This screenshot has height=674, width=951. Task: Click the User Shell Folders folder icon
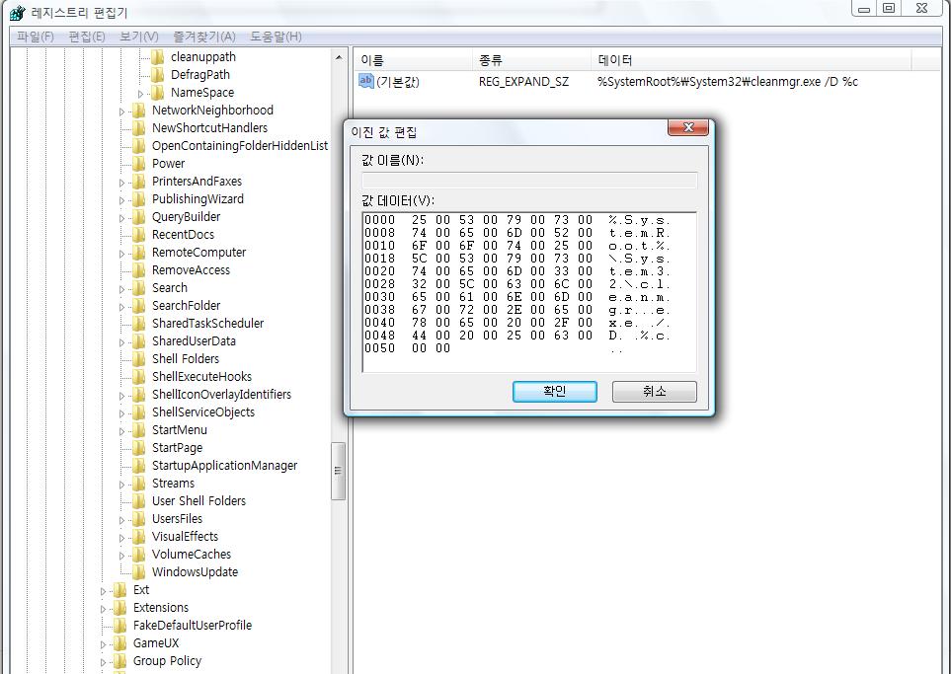(139, 501)
